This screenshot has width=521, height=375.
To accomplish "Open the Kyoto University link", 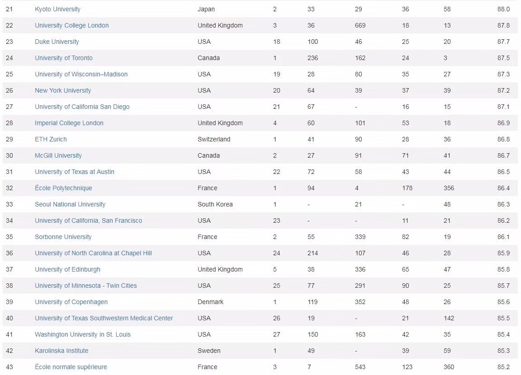I will click(x=57, y=9).
